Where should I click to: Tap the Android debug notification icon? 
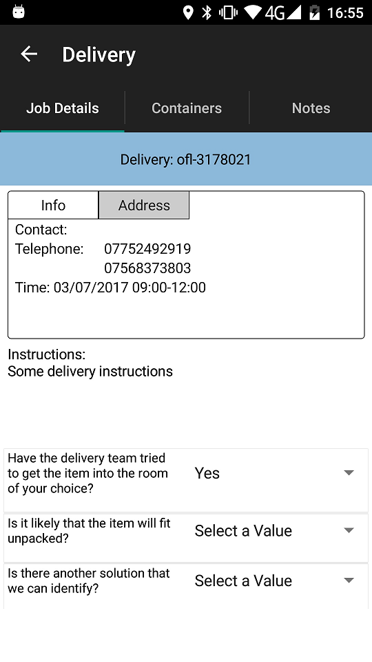[x=18, y=12]
